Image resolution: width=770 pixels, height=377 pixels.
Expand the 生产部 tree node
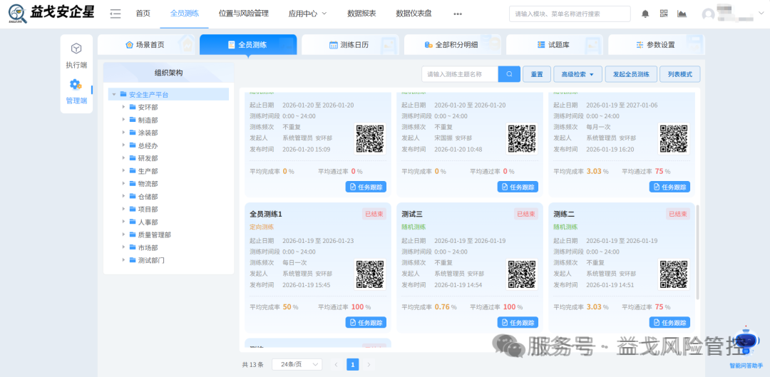point(123,171)
